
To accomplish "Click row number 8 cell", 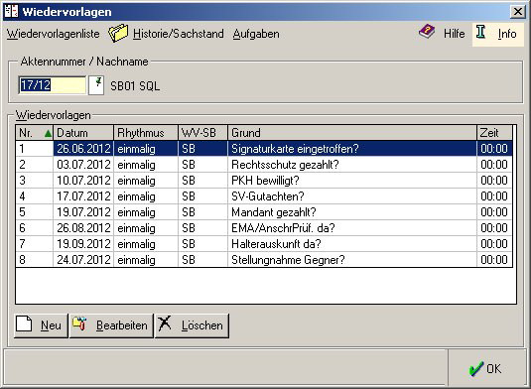I will (x=34, y=260).
